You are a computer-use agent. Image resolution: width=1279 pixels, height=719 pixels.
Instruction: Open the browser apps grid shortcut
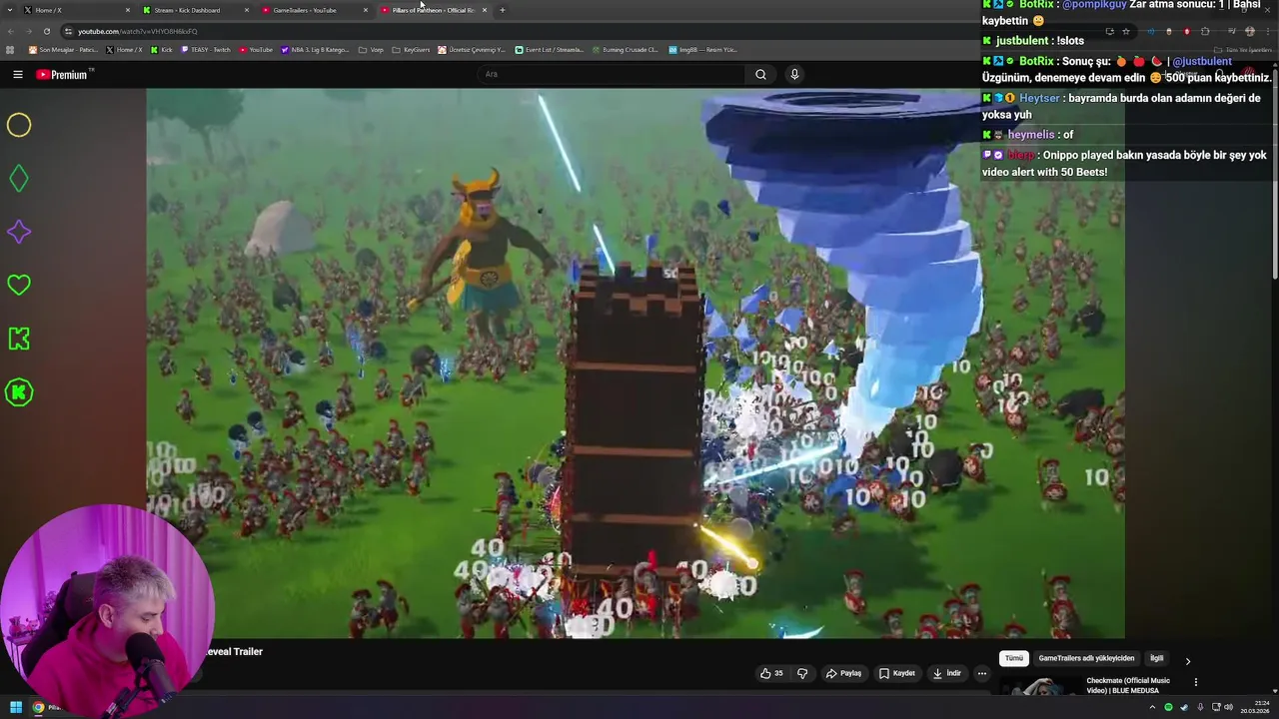tap(10, 49)
